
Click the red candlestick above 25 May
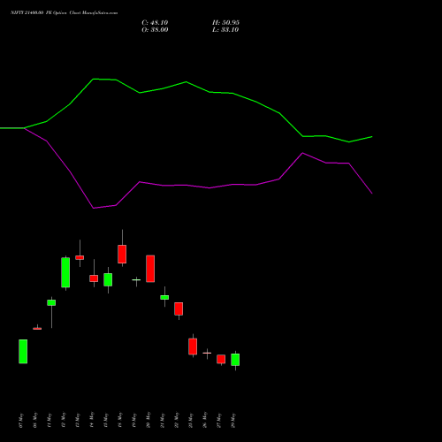pyautogui.click(x=193, y=347)
